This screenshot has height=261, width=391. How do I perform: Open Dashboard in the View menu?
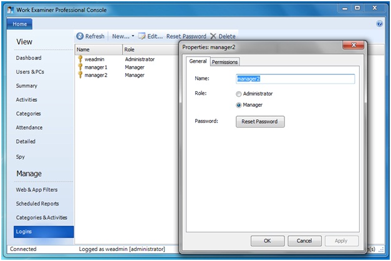tap(29, 58)
